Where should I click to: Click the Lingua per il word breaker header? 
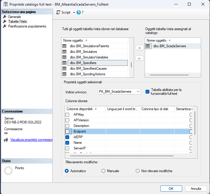click(123, 109)
